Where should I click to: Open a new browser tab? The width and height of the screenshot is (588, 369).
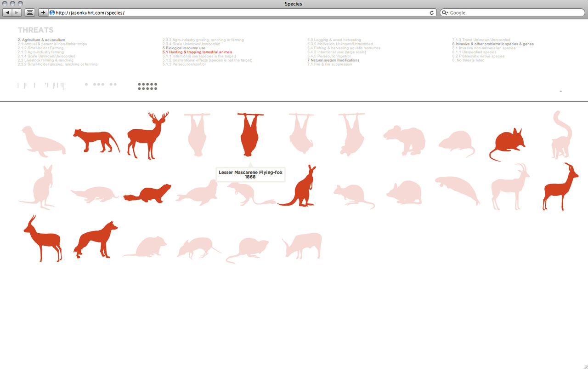[x=43, y=12]
